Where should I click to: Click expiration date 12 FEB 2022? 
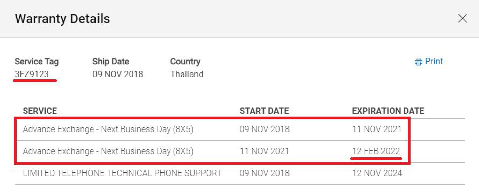pos(376,151)
